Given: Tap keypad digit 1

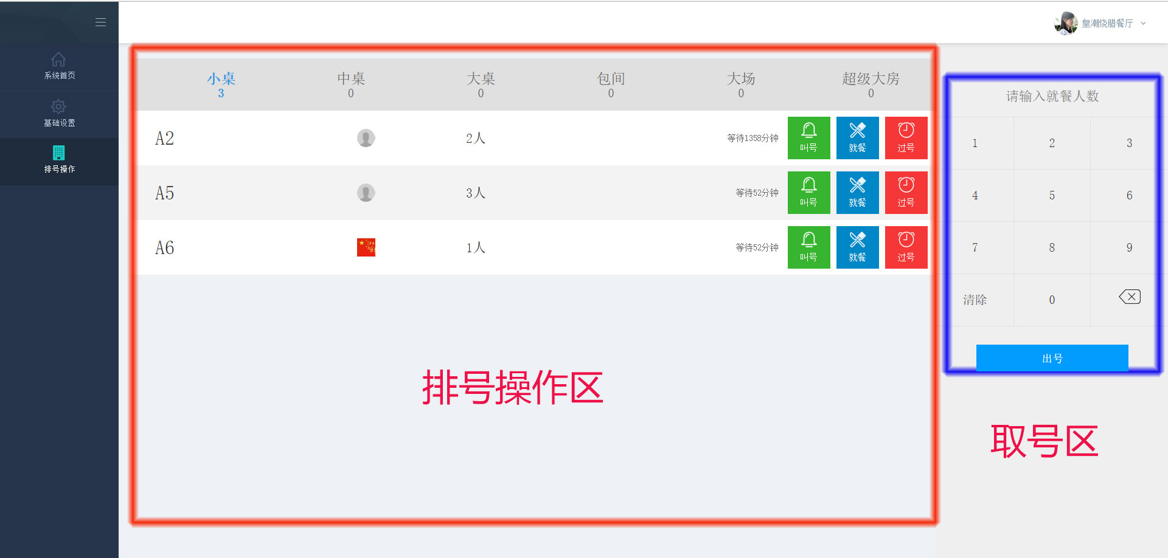Looking at the screenshot, I should pos(975,143).
